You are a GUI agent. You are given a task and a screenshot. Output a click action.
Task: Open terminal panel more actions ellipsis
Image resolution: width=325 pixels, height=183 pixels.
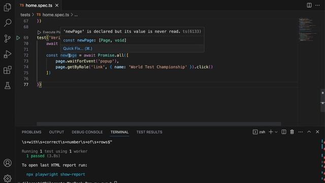click(x=301, y=132)
